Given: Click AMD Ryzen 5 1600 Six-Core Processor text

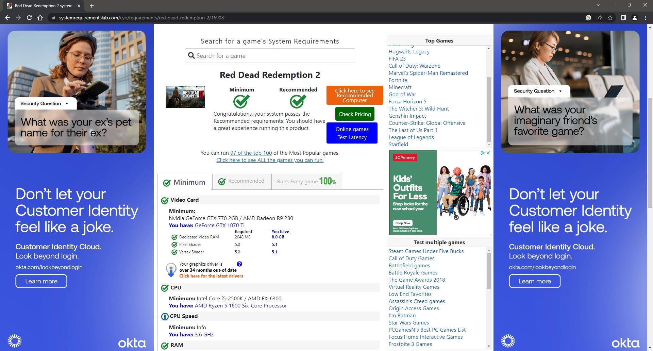Looking at the screenshot, I should (241, 306).
